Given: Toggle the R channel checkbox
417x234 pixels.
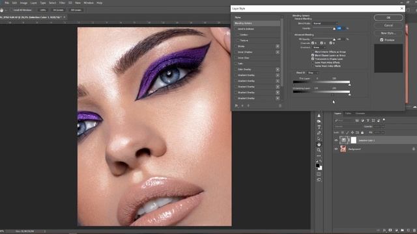Looking at the screenshot, I should [x=313, y=43].
